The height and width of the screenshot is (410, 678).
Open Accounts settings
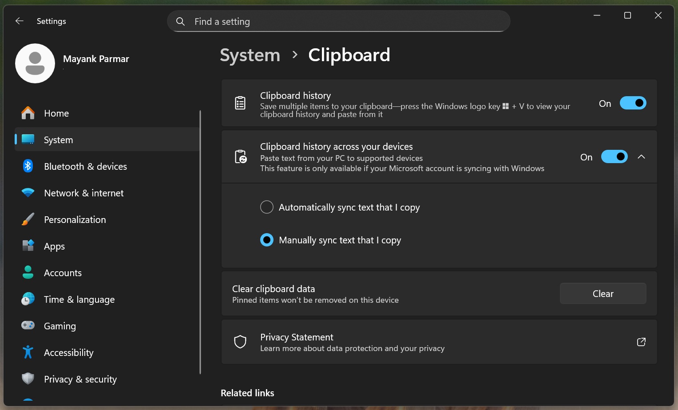(x=28, y=273)
